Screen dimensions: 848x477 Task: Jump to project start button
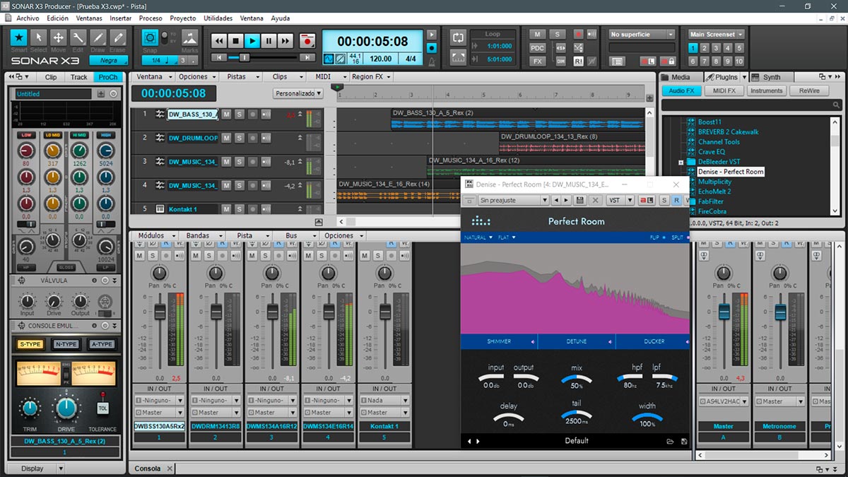pyautogui.click(x=218, y=57)
